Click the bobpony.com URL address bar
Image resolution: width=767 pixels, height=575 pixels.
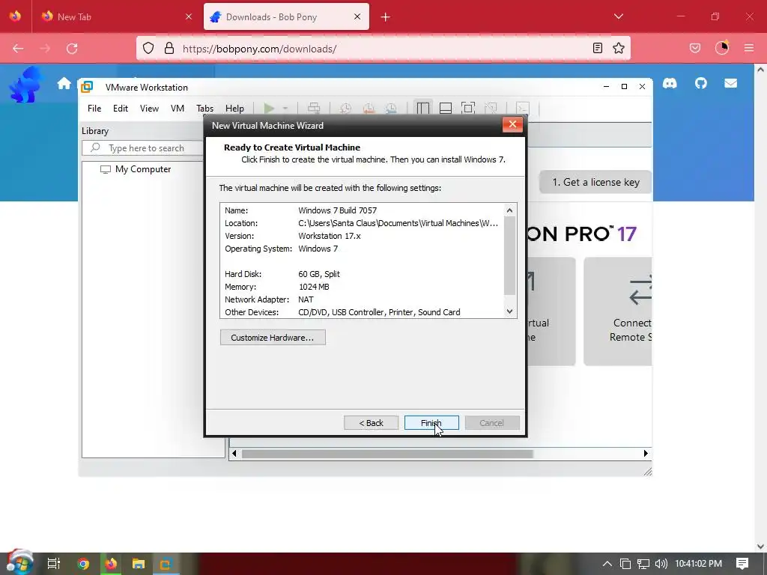pos(381,49)
